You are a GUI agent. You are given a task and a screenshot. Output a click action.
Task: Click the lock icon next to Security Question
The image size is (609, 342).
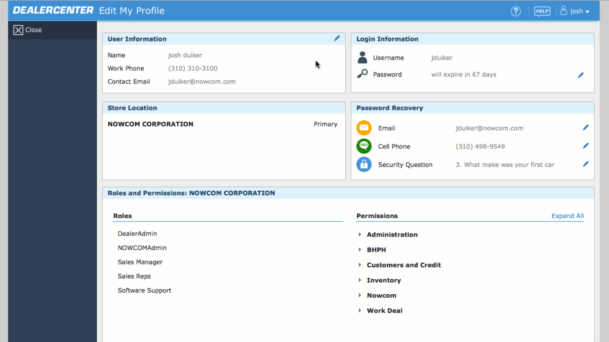click(x=363, y=164)
